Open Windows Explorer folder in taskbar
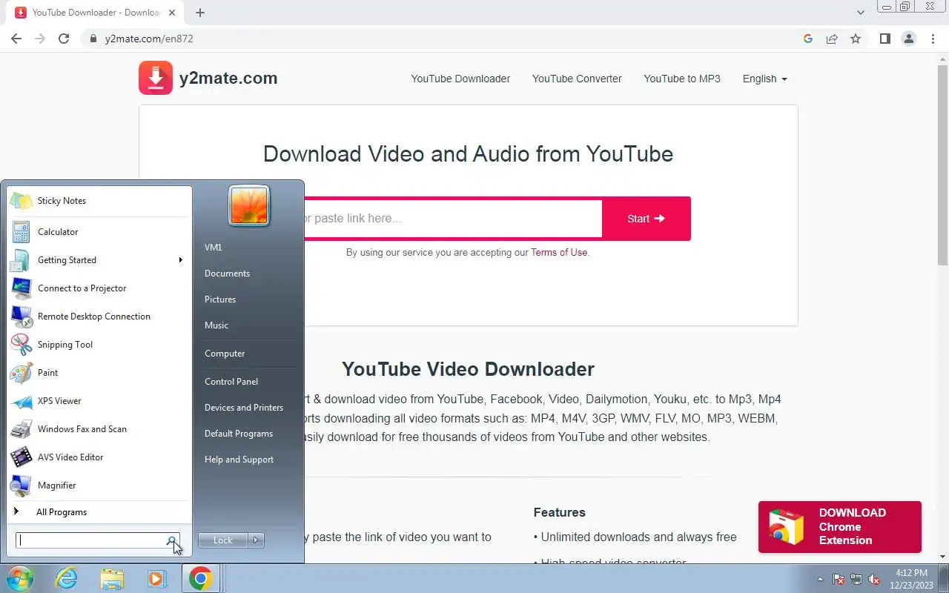Image resolution: width=949 pixels, height=593 pixels. [112, 578]
